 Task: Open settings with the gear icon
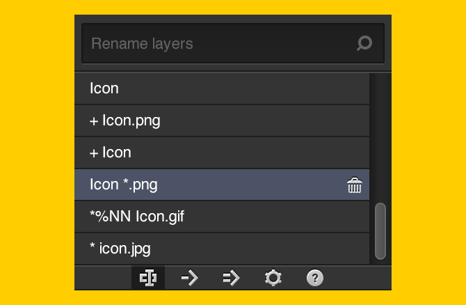click(273, 278)
